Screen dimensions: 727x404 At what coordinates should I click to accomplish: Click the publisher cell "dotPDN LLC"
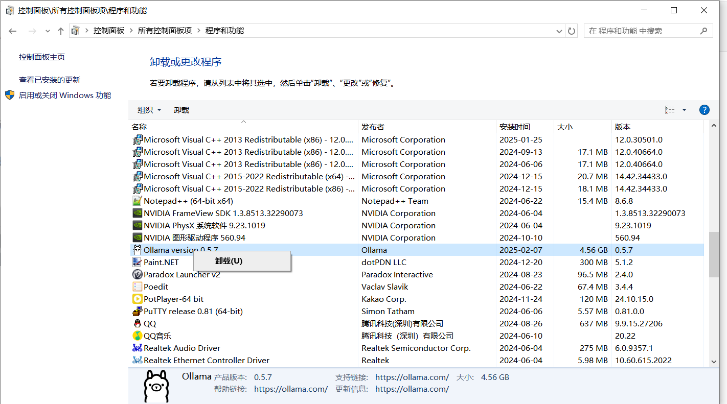384,263
